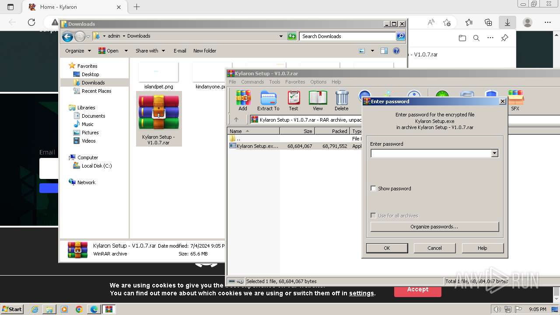Image resolution: width=560 pixels, height=315 pixels.
Task: Open new tab in Edge
Action: [136, 7]
